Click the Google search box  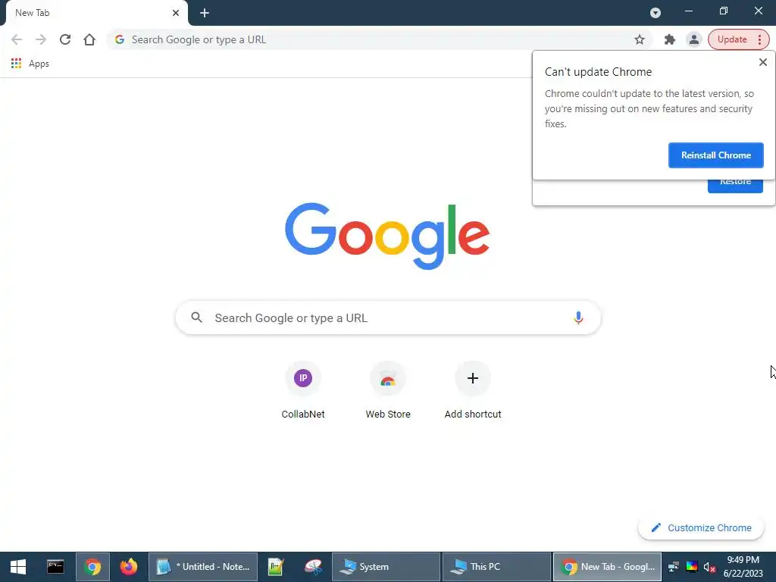pos(388,318)
